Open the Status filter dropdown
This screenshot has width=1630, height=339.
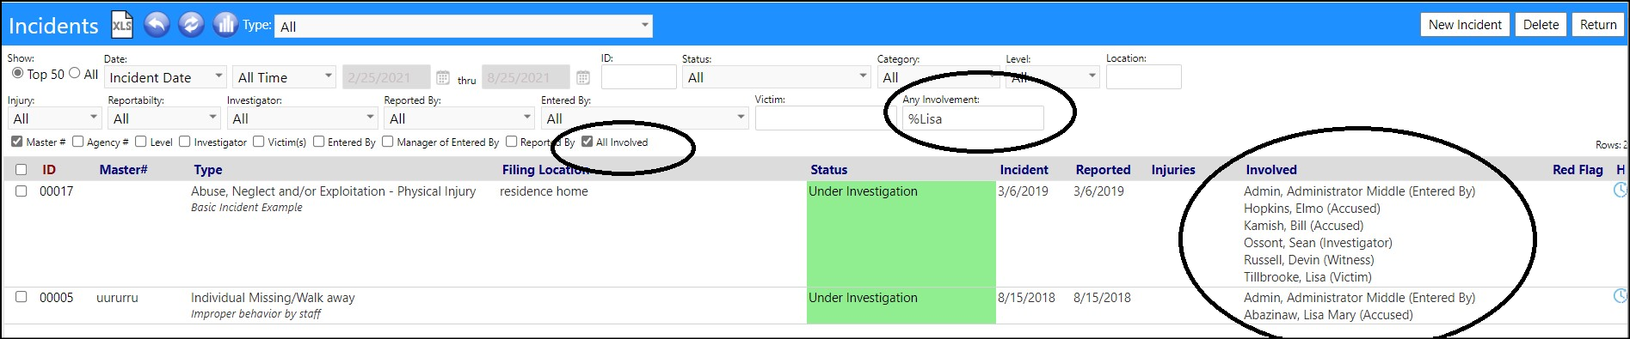tap(777, 77)
